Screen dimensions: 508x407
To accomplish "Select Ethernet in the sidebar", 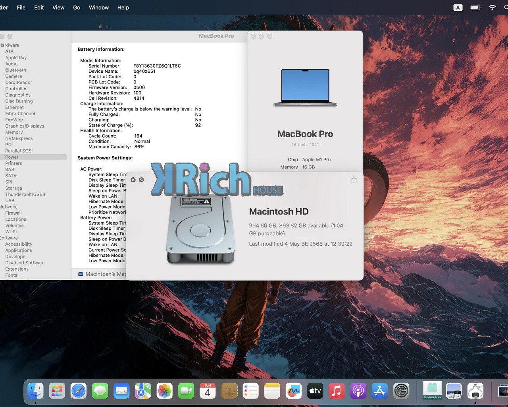I will coord(15,107).
